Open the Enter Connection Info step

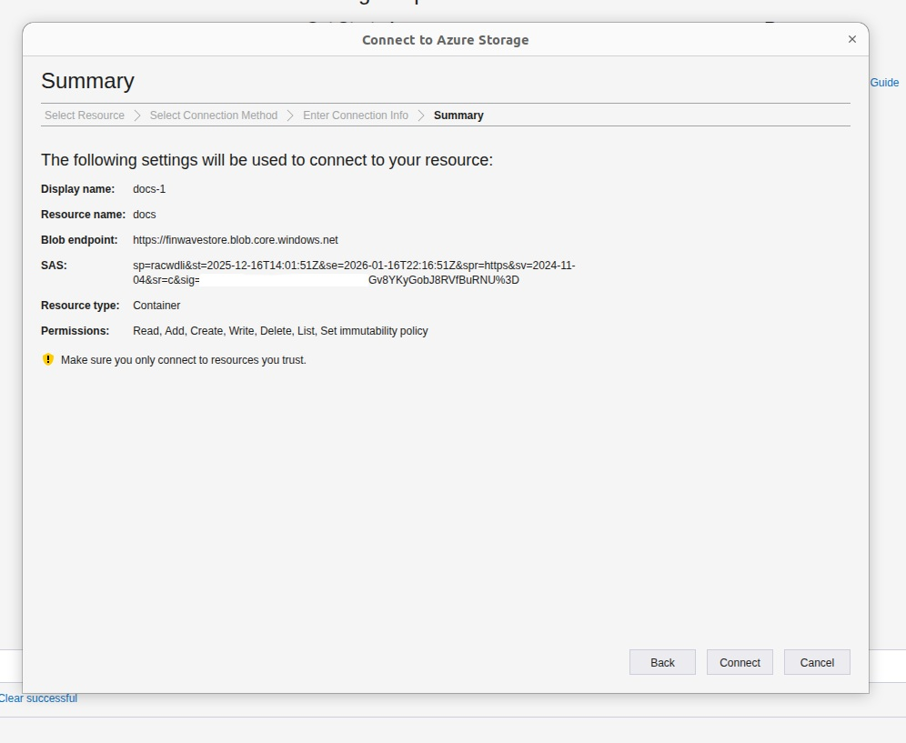coord(356,115)
